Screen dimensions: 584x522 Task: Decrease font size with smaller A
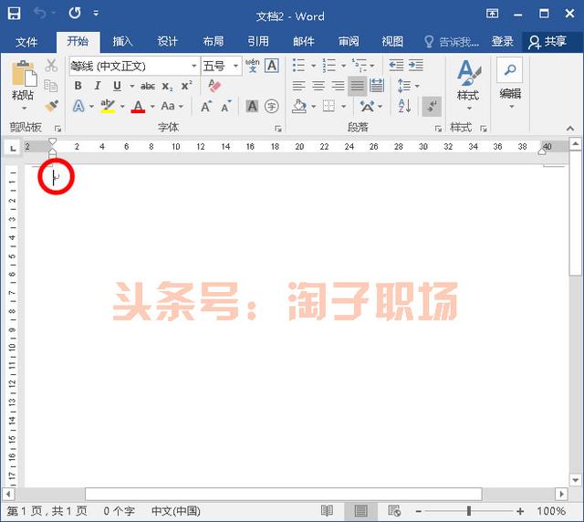(225, 107)
